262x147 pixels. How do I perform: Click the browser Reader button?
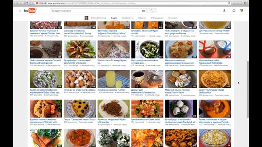coord(237,3)
